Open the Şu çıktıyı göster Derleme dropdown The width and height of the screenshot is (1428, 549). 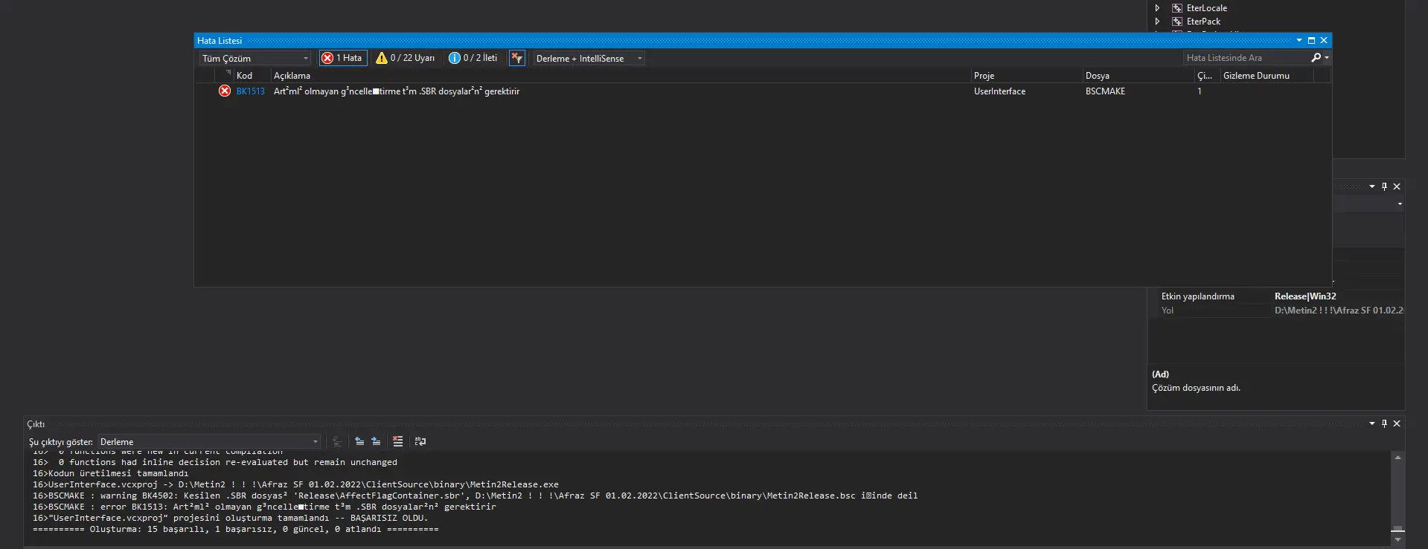209,441
